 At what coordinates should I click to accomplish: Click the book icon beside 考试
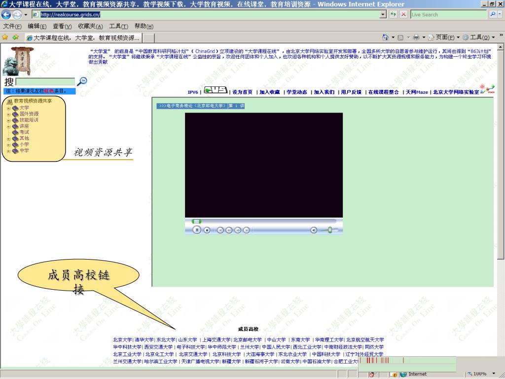(15, 132)
